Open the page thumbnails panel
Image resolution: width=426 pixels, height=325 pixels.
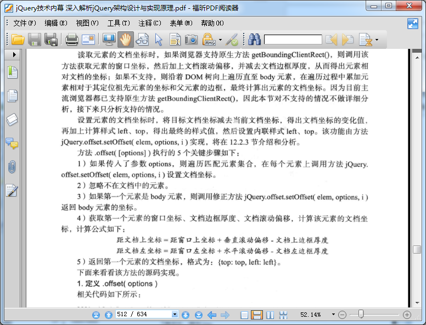[x=12, y=96]
